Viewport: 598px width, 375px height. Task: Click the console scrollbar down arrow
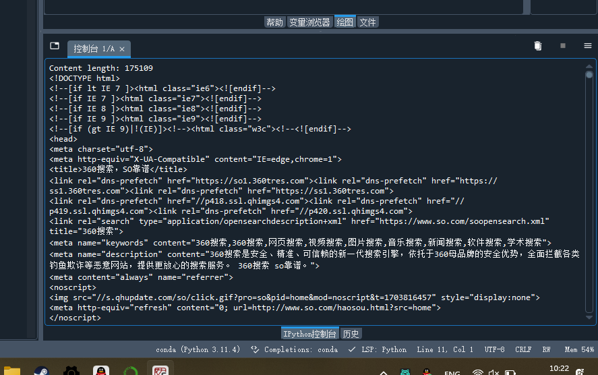[x=589, y=318]
